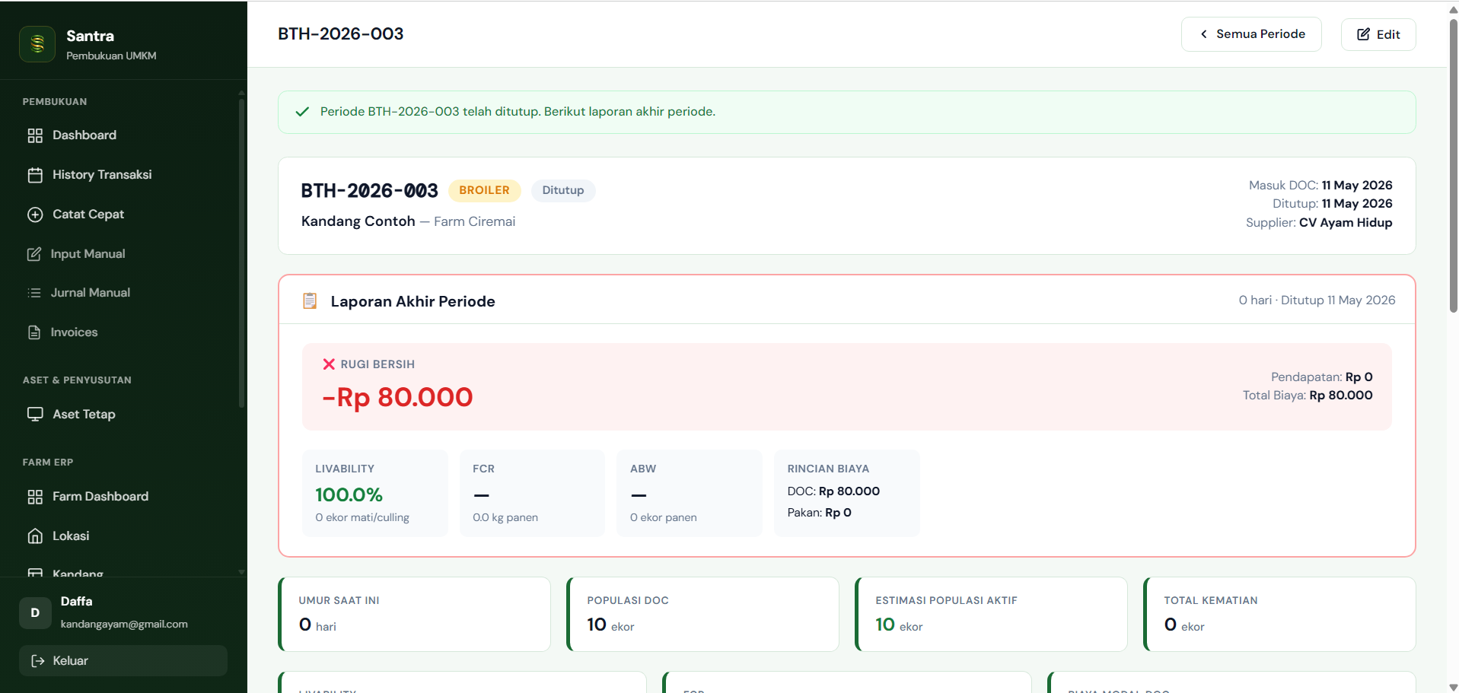Go back via Semua Periode button
This screenshot has width=1459, height=693.
pos(1251,34)
